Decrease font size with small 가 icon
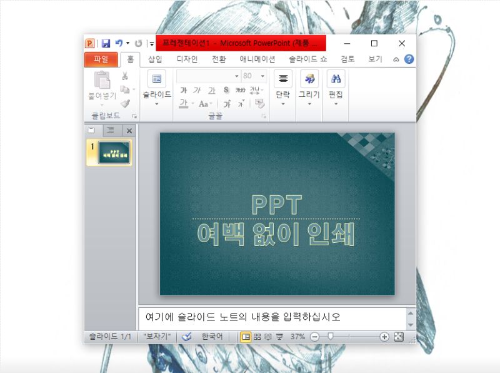The width and height of the screenshot is (500, 373). (241, 104)
